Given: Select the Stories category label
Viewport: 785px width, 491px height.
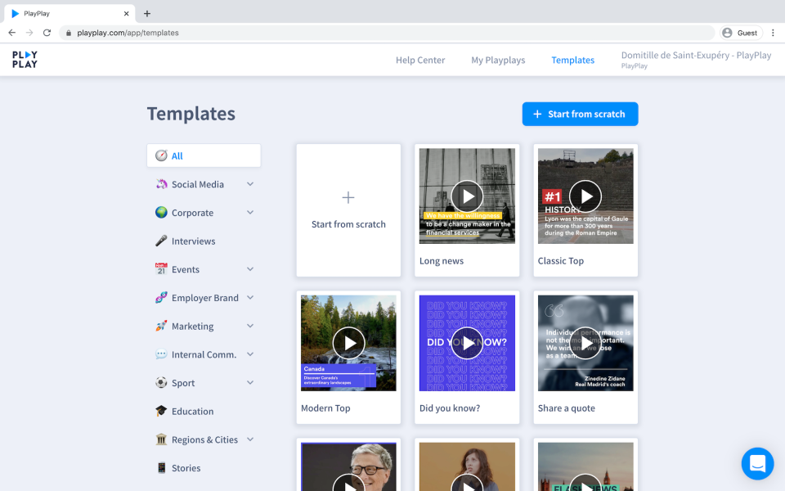Looking at the screenshot, I should click(186, 468).
